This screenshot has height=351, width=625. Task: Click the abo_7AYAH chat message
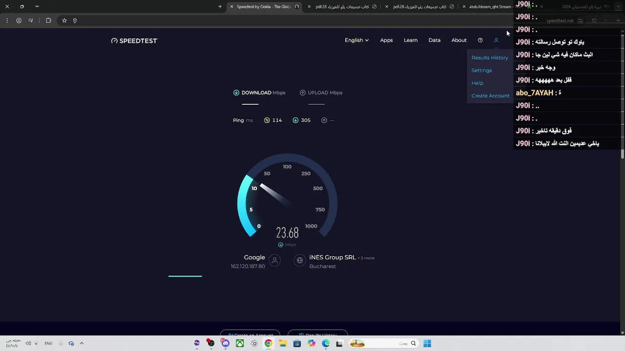point(539,93)
